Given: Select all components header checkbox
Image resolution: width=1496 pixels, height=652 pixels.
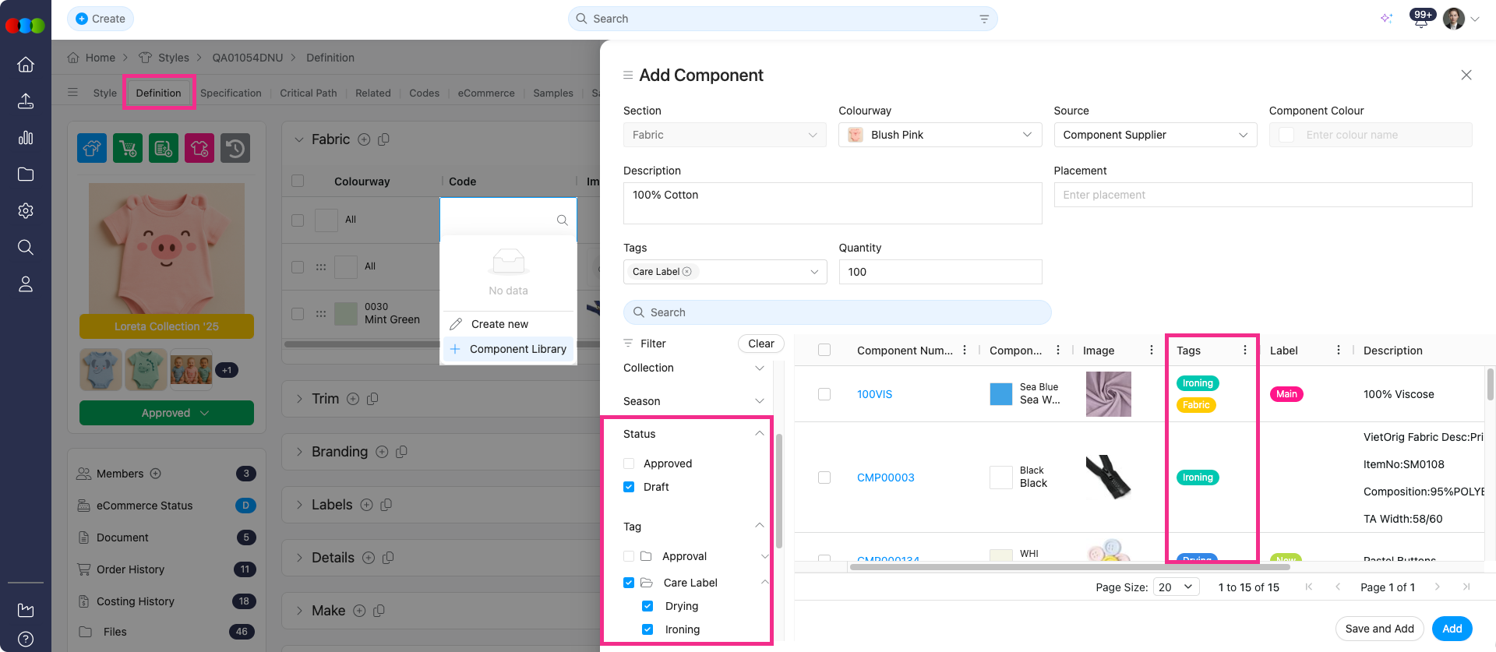Looking at the screenshot, I should [x=824, y=351].
